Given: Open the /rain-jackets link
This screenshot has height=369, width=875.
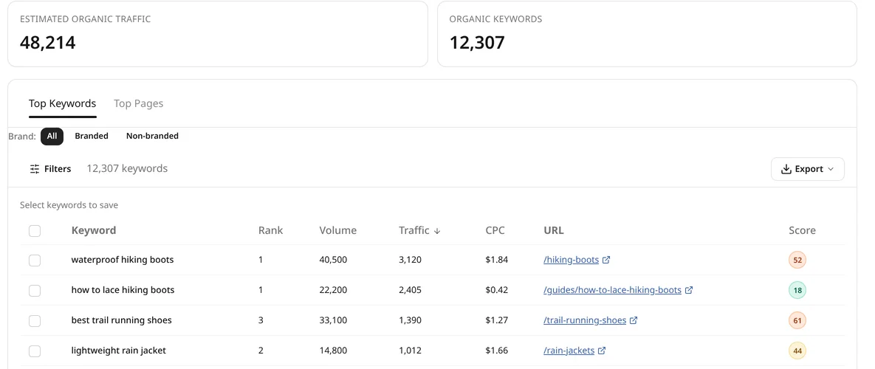Looking at the screenshot, I should click(569, 351).
